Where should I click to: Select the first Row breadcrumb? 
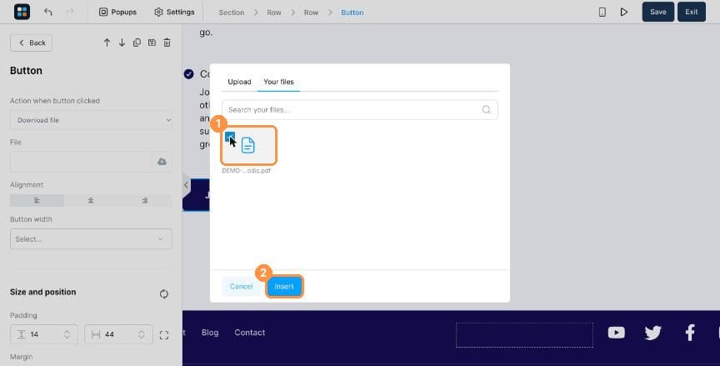pyautogui.click(x=274, y=13)
